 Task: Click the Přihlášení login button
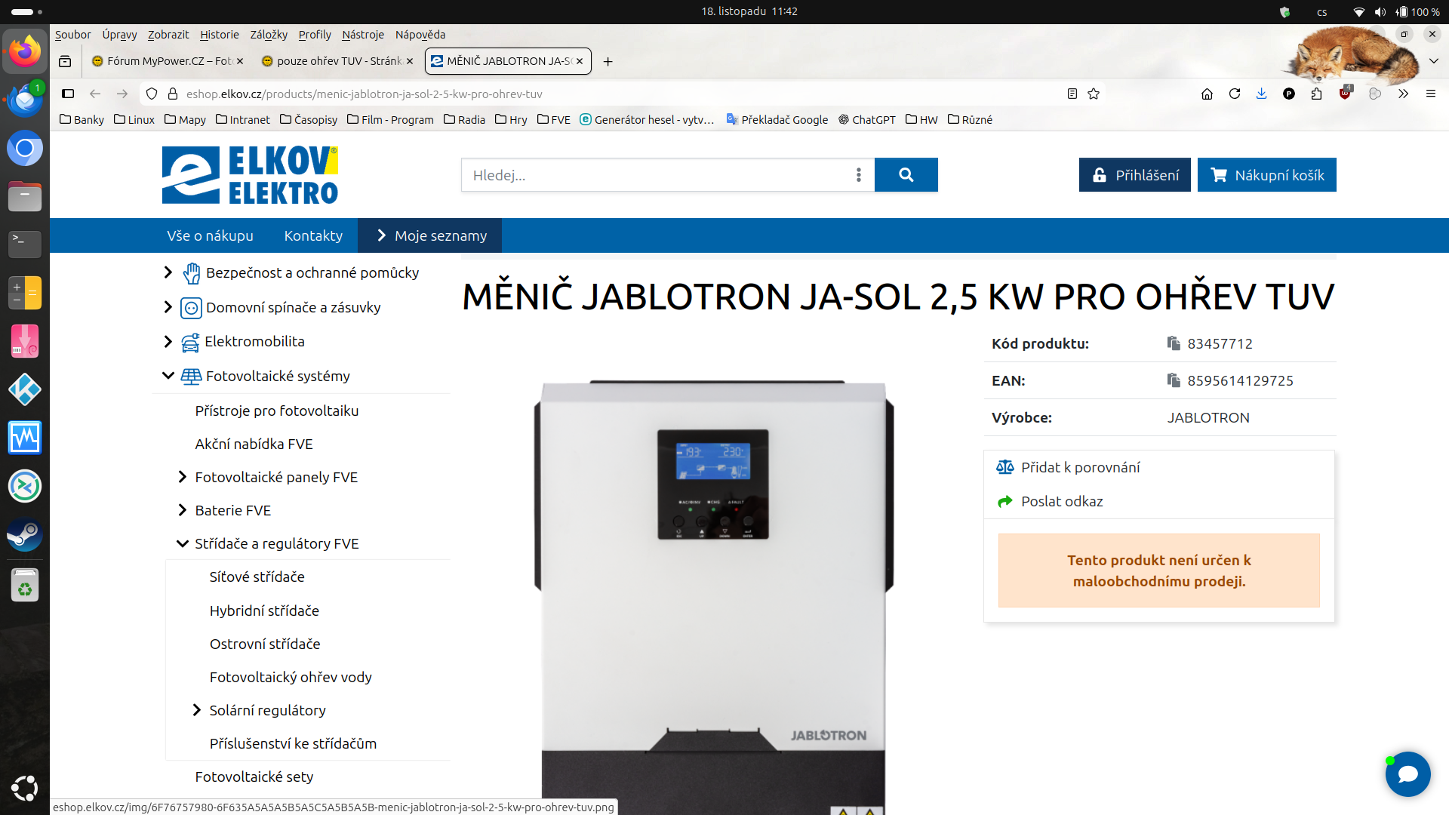[1135, 175]
